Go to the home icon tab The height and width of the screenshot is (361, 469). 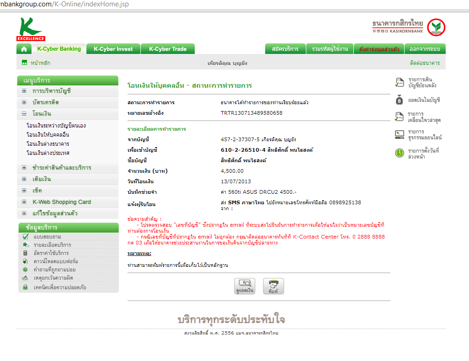24,49
